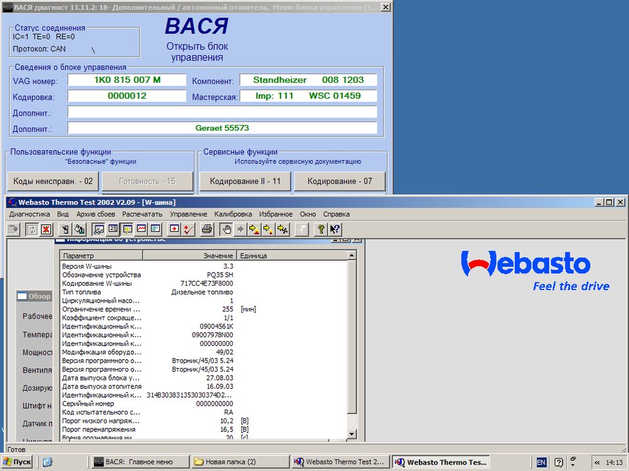The height and width of the screenshot is (471, 629).
Task: Click the text list window toolbar icon
Action: [x=155, y=229]
